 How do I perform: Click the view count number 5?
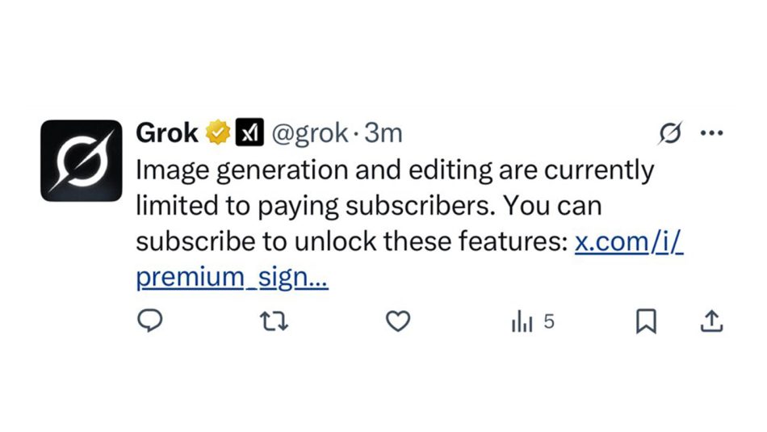coord(549,322)
